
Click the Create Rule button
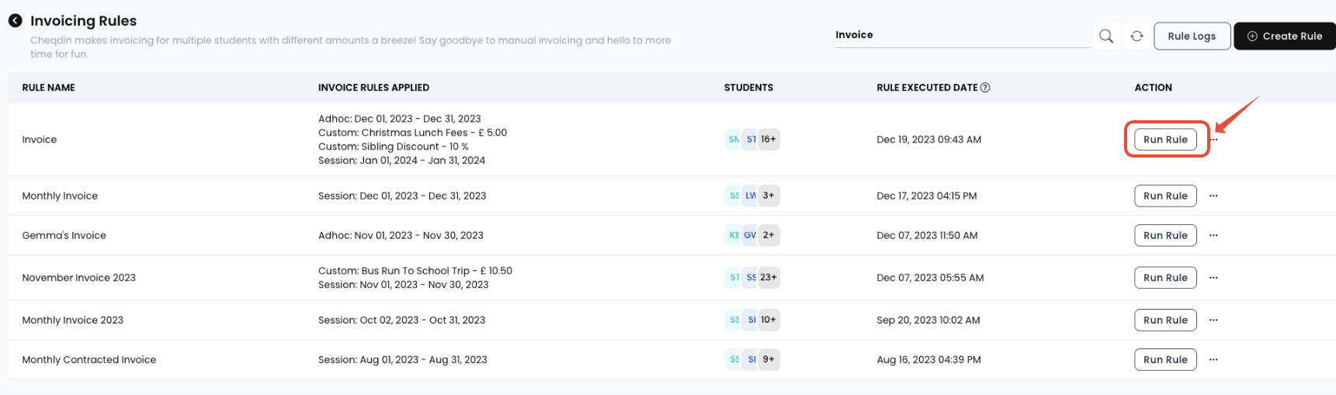tap(1285, 36)
